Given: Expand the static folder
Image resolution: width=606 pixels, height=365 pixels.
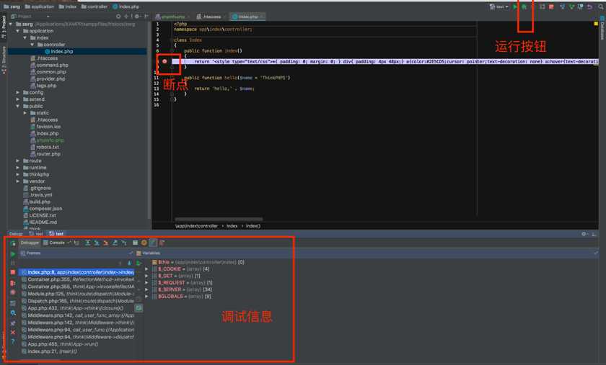Looking at the screenshot, I should point(25,113).
